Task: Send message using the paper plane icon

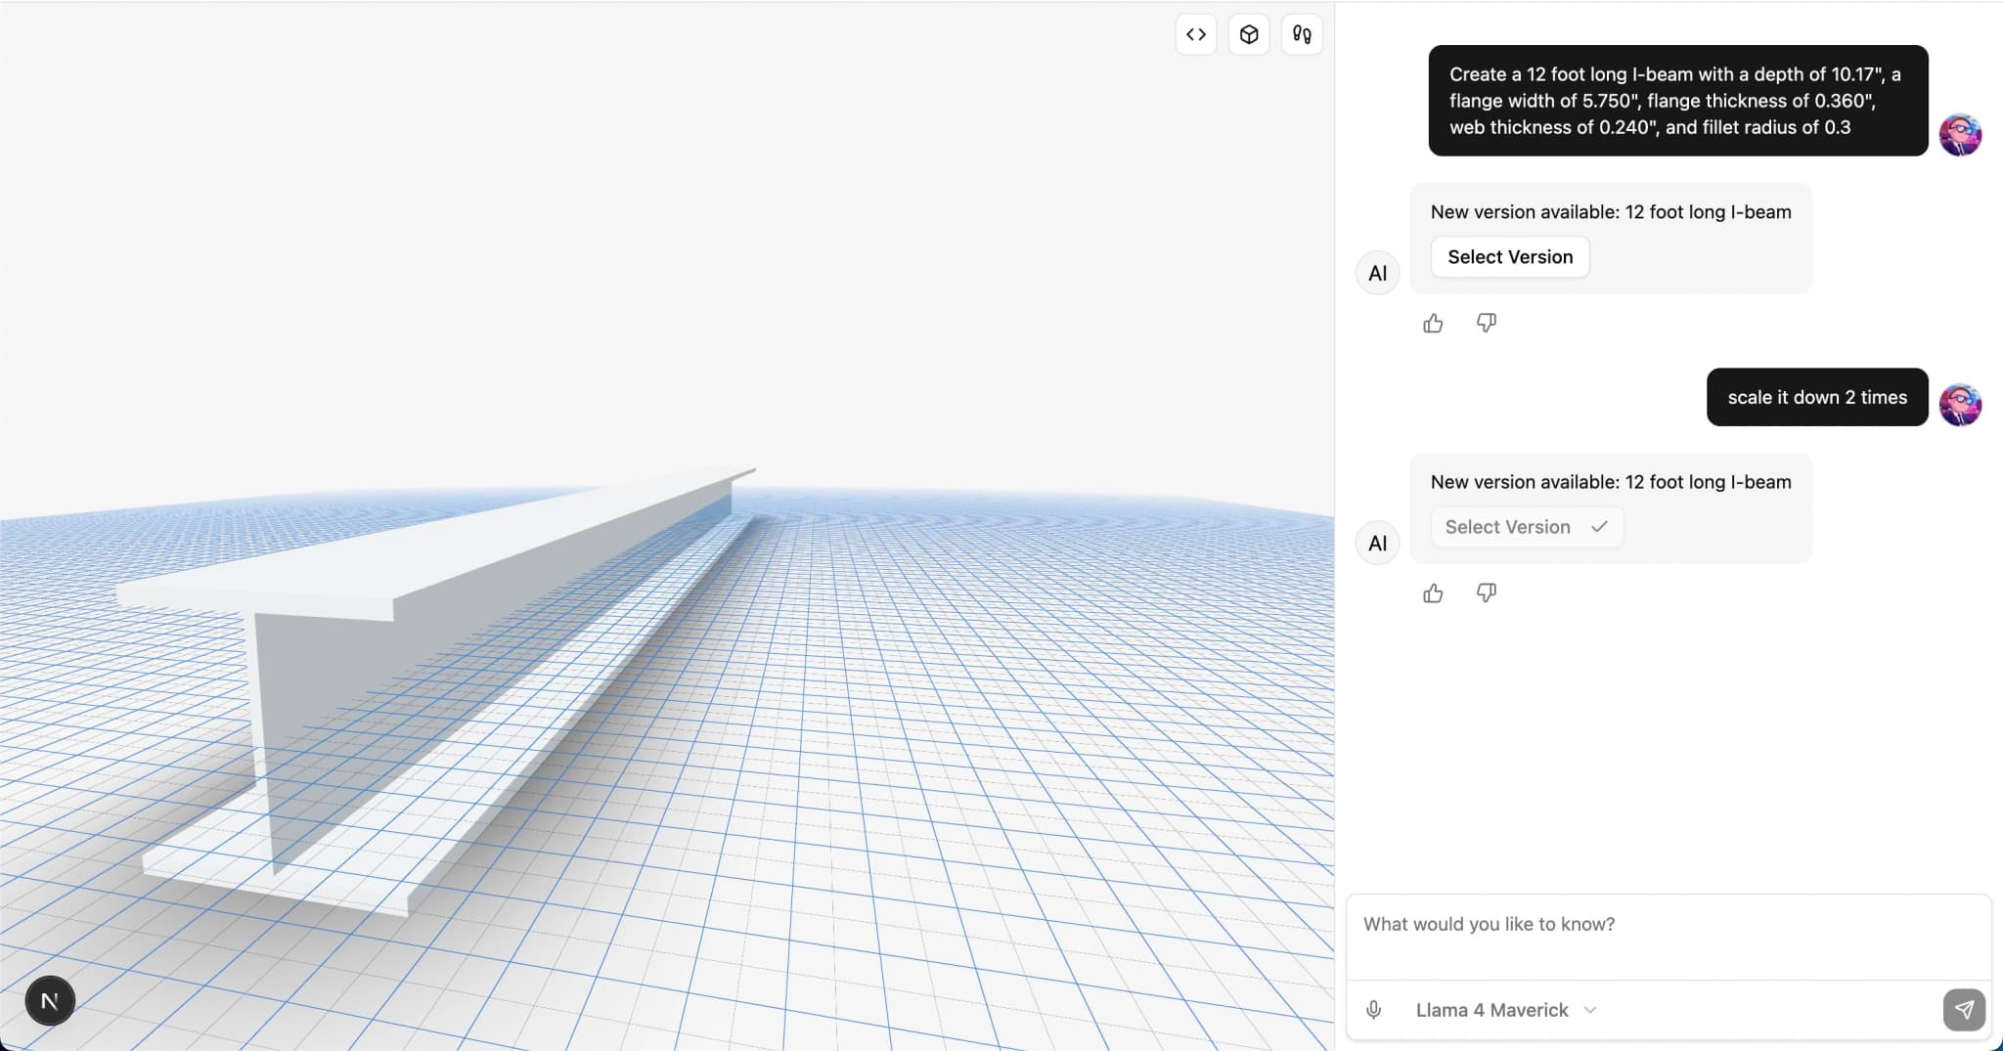Action: coord(1964,1010)
